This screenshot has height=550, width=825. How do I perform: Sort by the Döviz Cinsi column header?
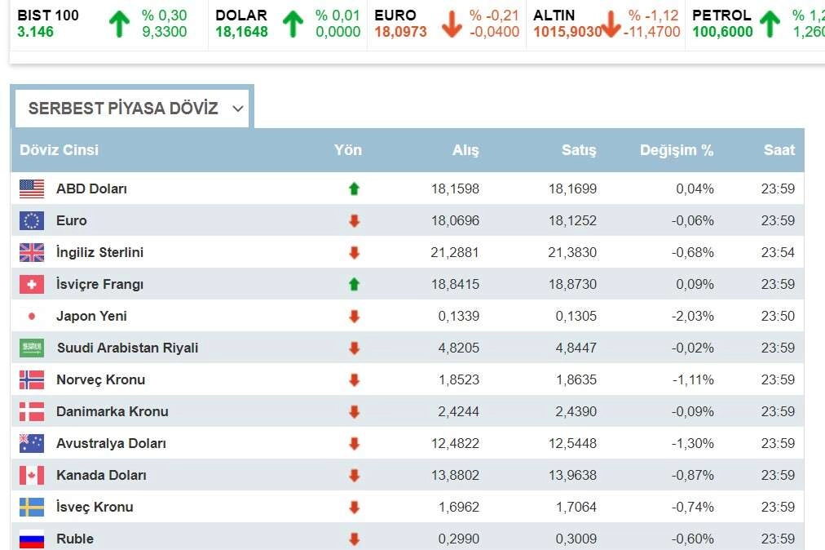pos(60,150)
